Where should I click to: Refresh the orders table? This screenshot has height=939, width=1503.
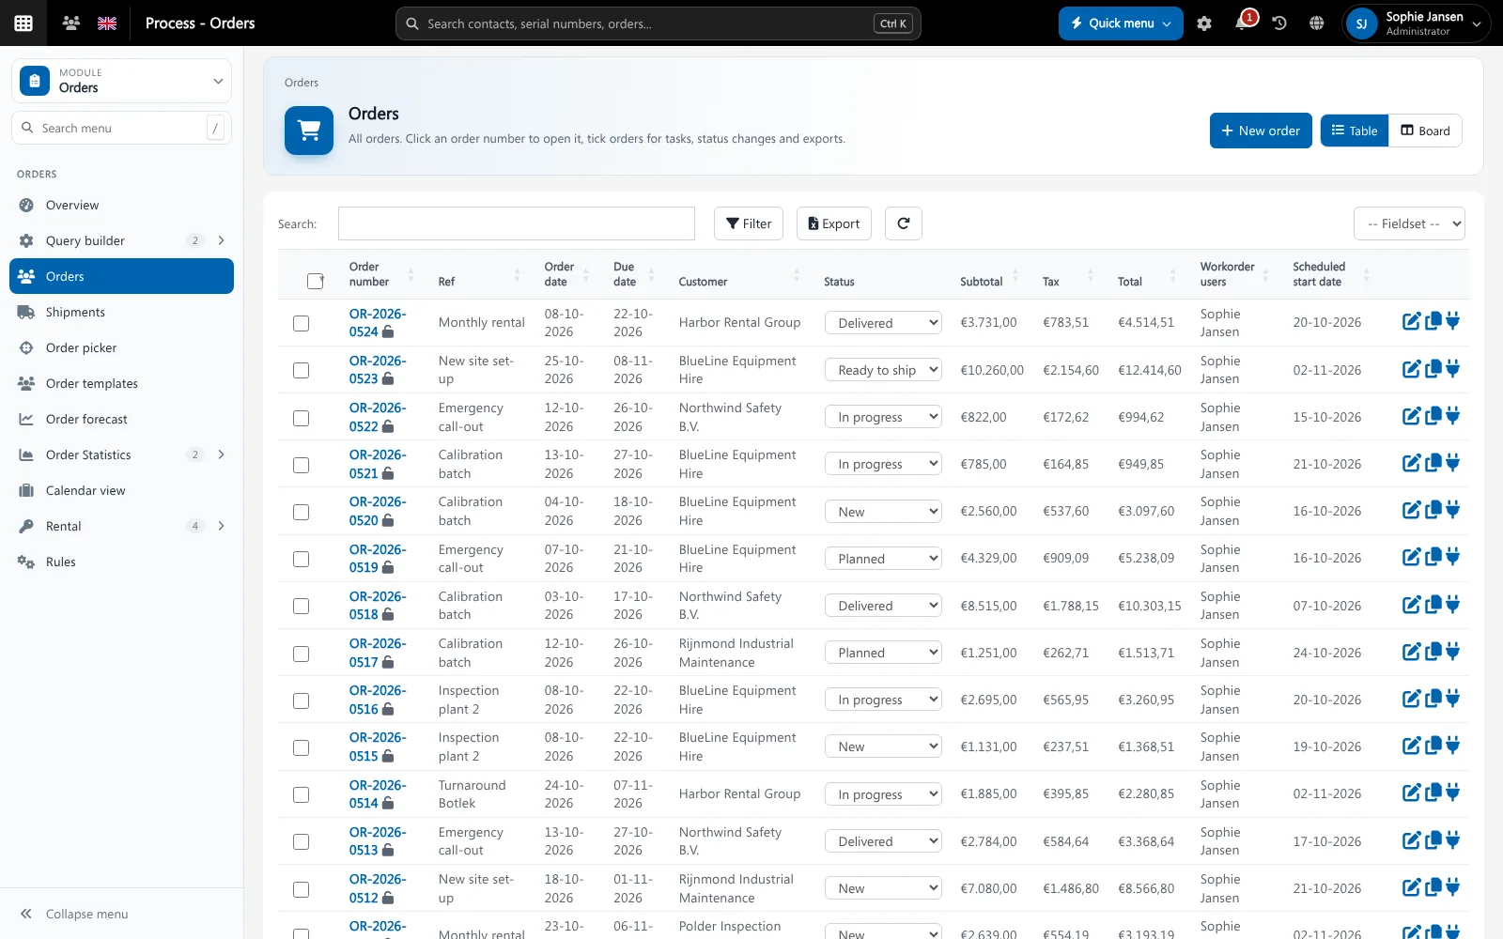click(904, 223)
